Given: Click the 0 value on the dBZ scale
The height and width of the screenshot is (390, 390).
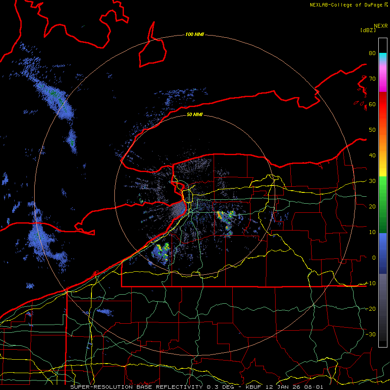Looking at the screenshot, I should (374, 258).
